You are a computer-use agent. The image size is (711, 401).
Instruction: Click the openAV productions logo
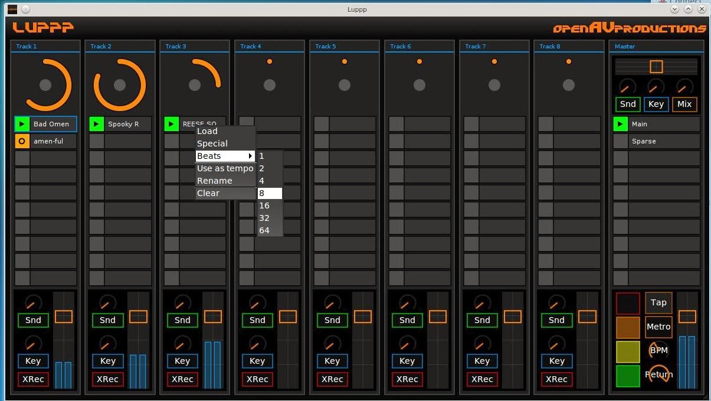pyautogui.click(x=630, y=28)
